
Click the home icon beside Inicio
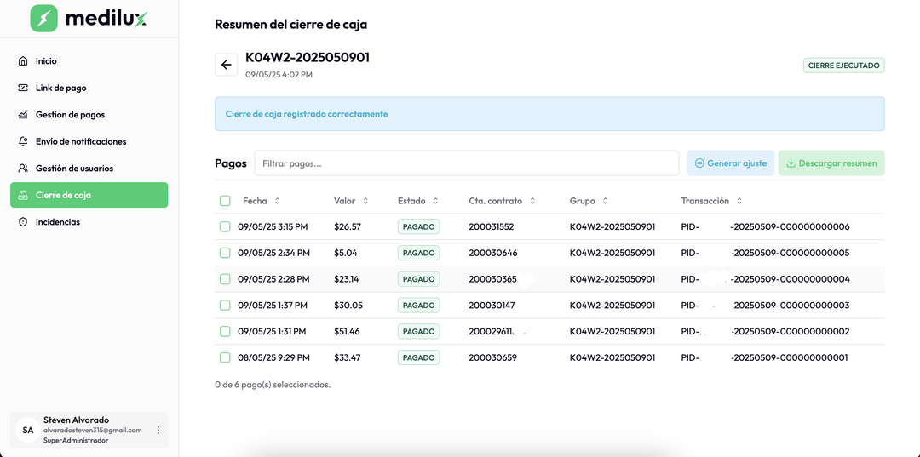pyautogui.click(x=23, y=61)
